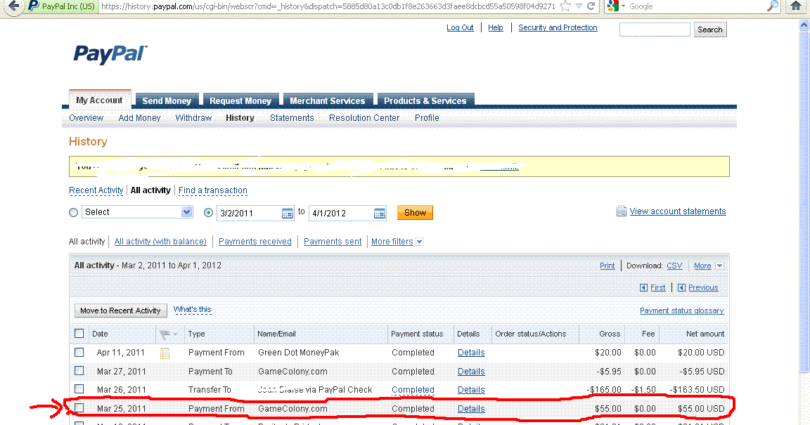Open the Resolution Center submenu
This screenshot has height=425, width=810.
coord(364,118)
